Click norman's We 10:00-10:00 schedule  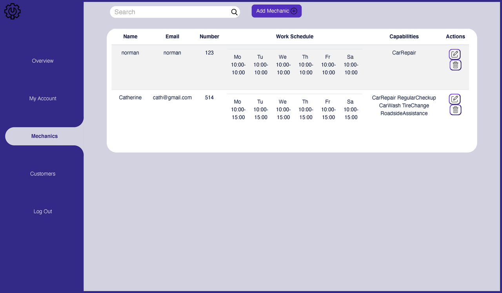coord(283,65)
